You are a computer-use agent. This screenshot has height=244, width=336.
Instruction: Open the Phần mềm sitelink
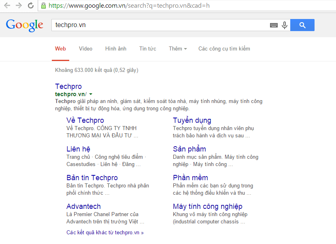[190, 178]
